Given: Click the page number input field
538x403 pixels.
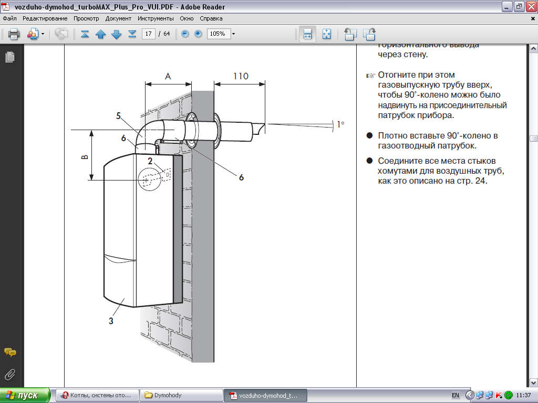Looking at the screenshot, I should click(149, 34).
